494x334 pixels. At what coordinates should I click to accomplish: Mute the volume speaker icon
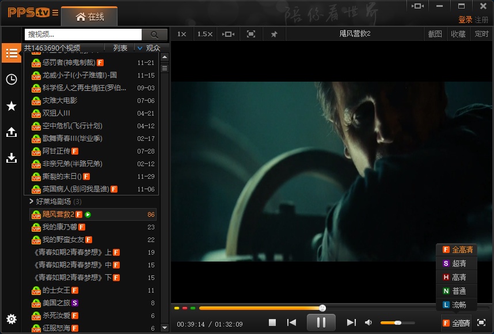[368, 323]
